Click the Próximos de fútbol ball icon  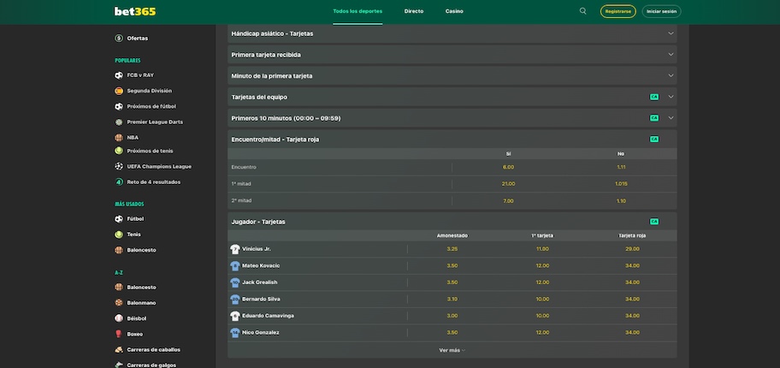[119, 107]
